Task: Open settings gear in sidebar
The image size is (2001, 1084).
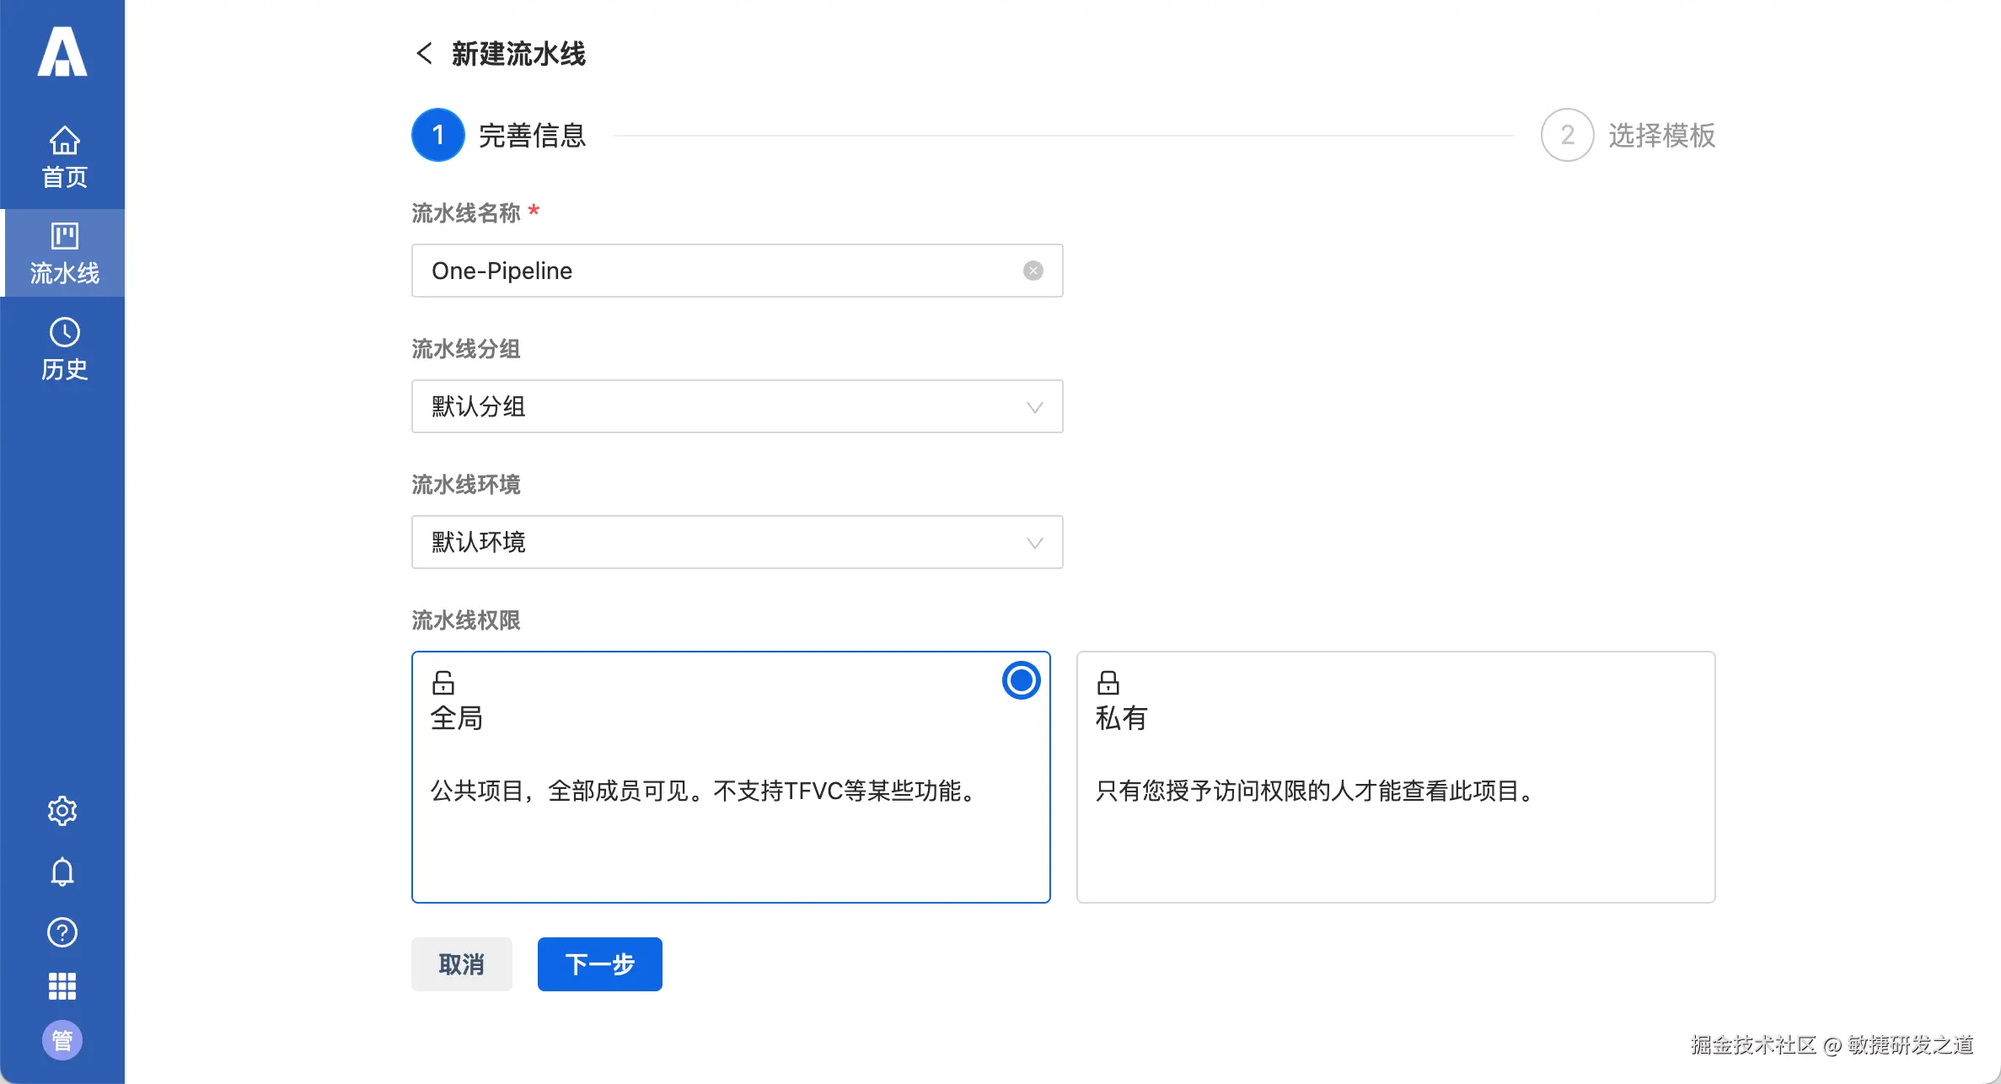Action: click(x=62, y=811)
